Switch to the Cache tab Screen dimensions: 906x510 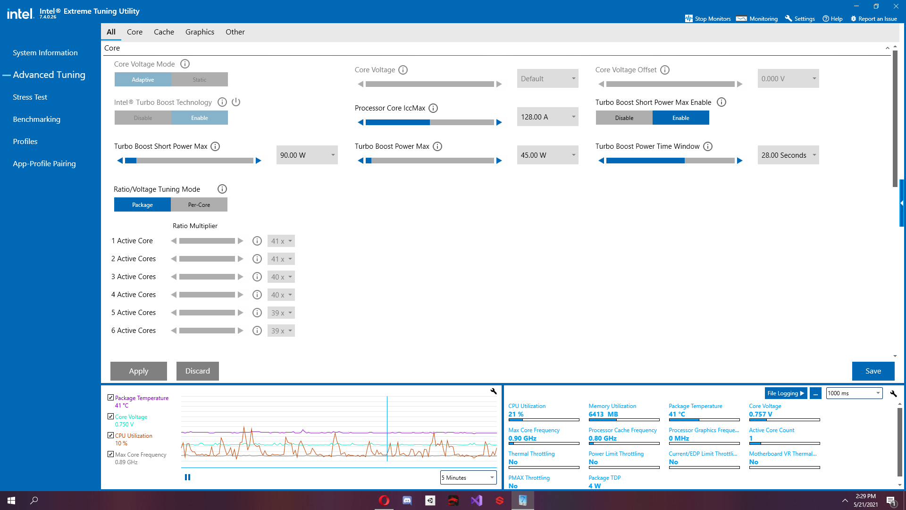[164, 32]
